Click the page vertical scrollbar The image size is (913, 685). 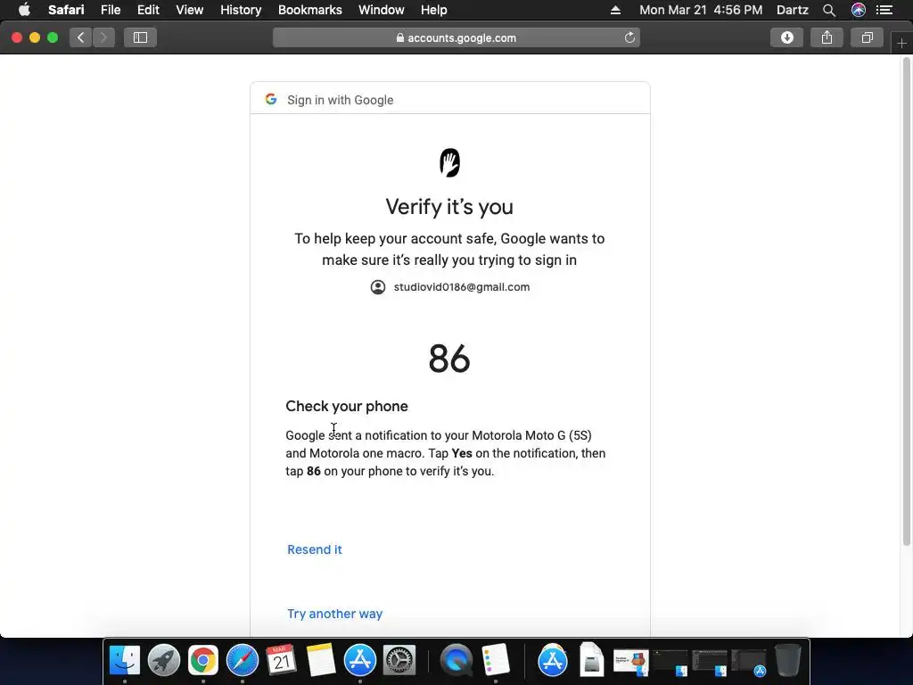(x=907, y=303)
